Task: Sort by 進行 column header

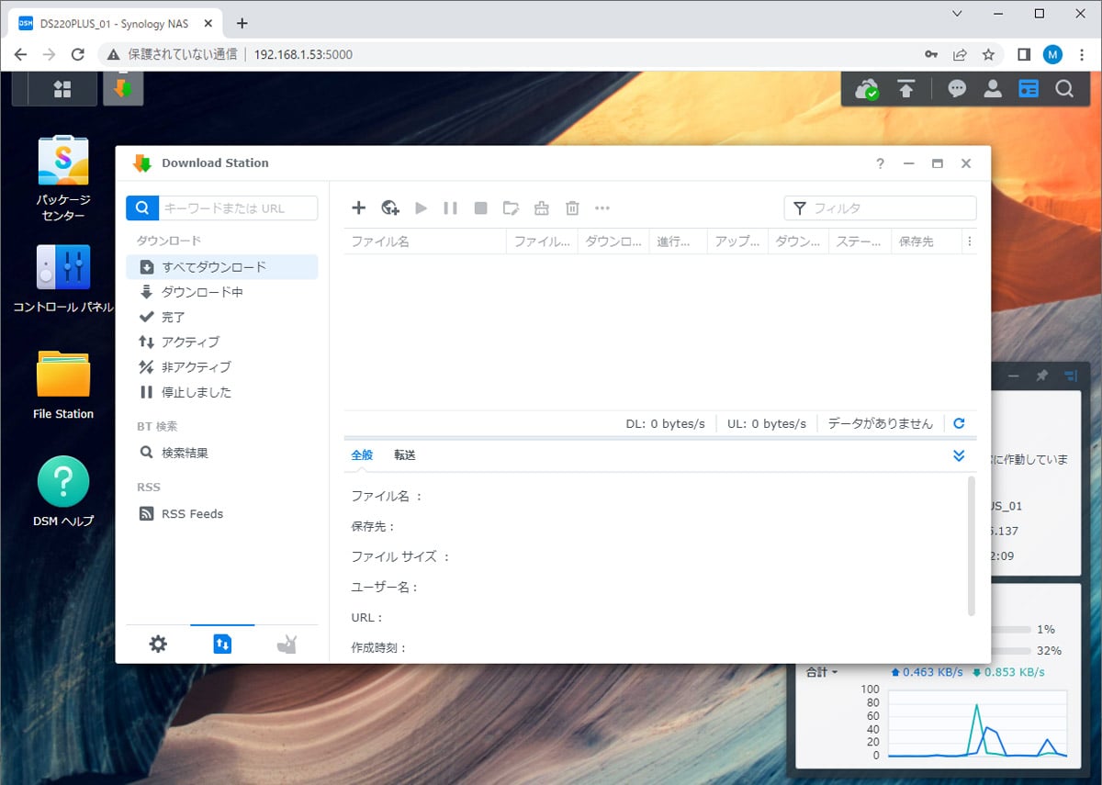Action: point(679,241)
